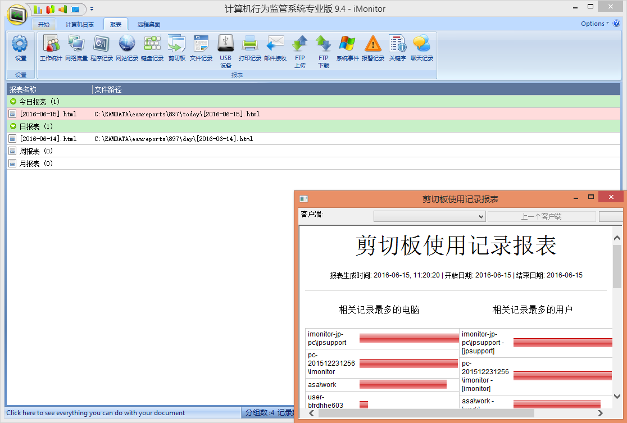Collapse the 日报表 group
The height and width of the screenshot is (423, 627).
pos(13,126)
